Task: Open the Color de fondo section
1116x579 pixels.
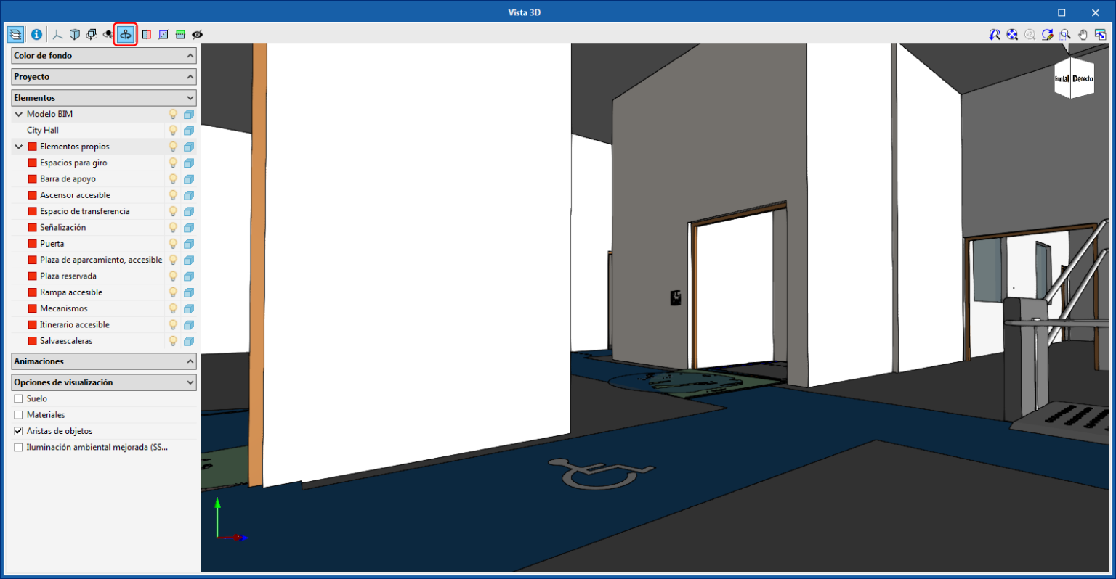Action: [103, 55]
